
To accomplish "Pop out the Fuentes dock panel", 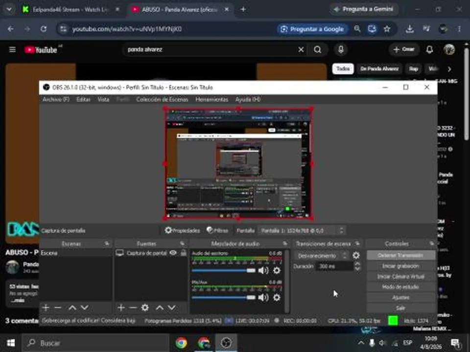I will 182,243.
